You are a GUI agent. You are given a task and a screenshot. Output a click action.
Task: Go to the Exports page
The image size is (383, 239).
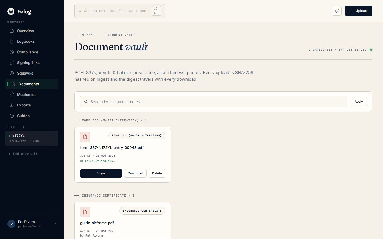(x=32, y=105)
